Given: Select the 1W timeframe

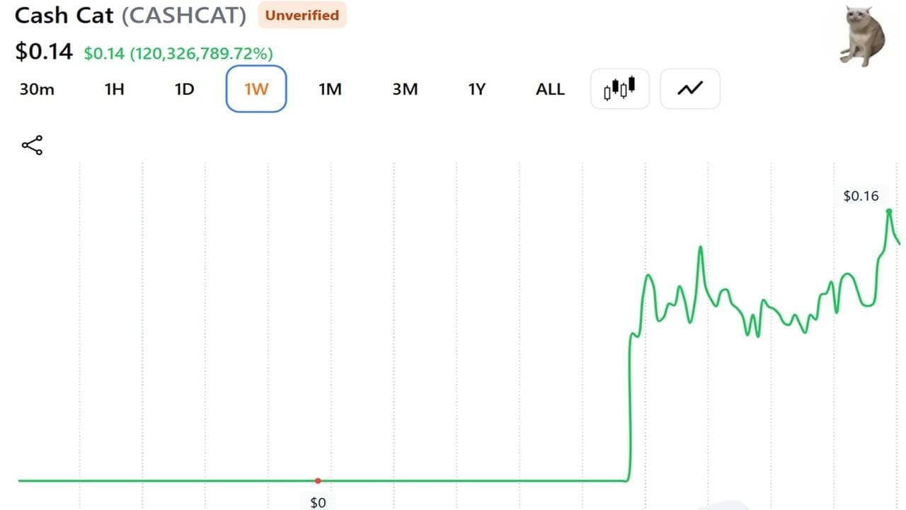Looking at the screenshot, I should pyautogui.click(x=256, y=89).
